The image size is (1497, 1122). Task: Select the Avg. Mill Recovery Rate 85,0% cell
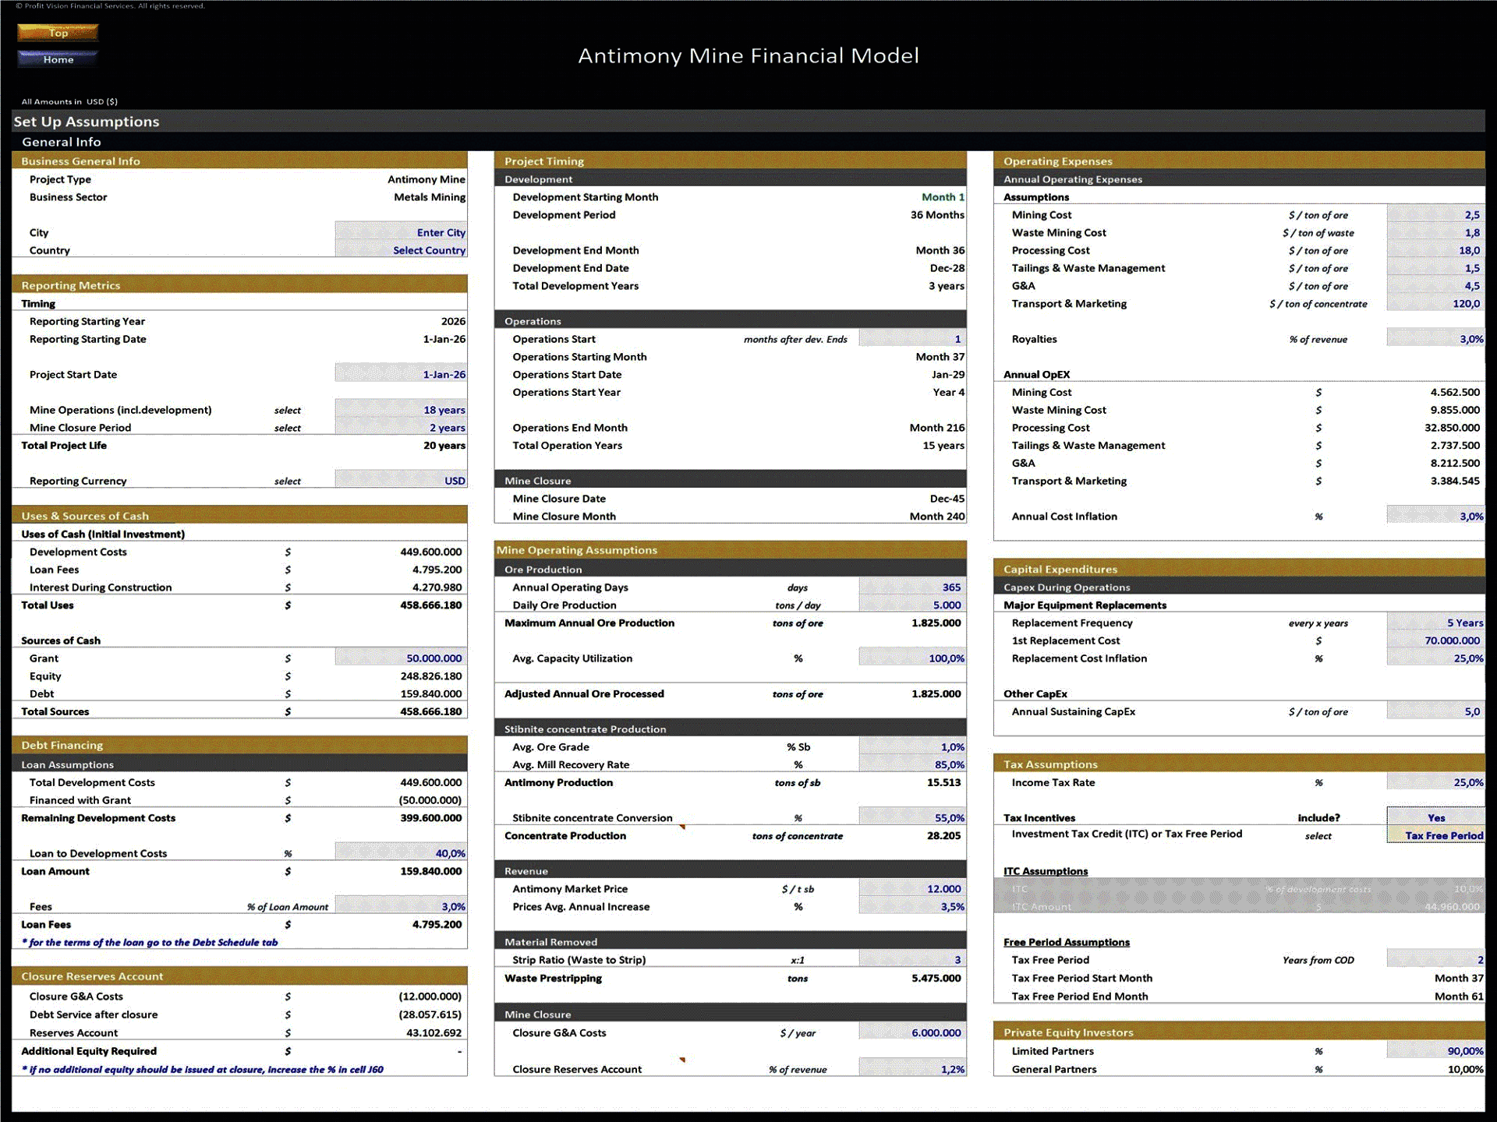[912, 764]
